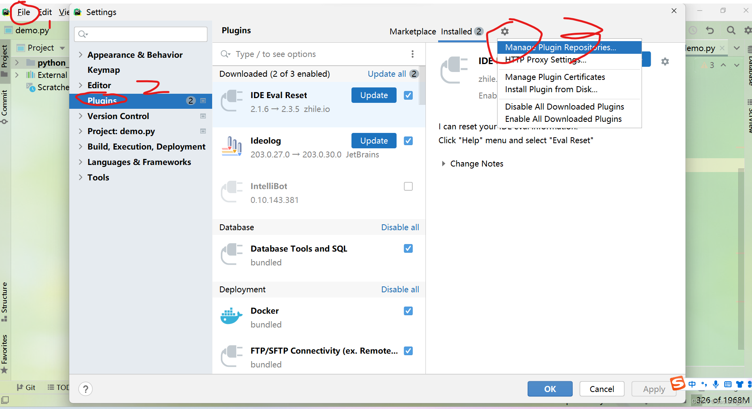This screenshot has width=752, height=409.
Task: Expand the Tools settings node
Action: 81,177
